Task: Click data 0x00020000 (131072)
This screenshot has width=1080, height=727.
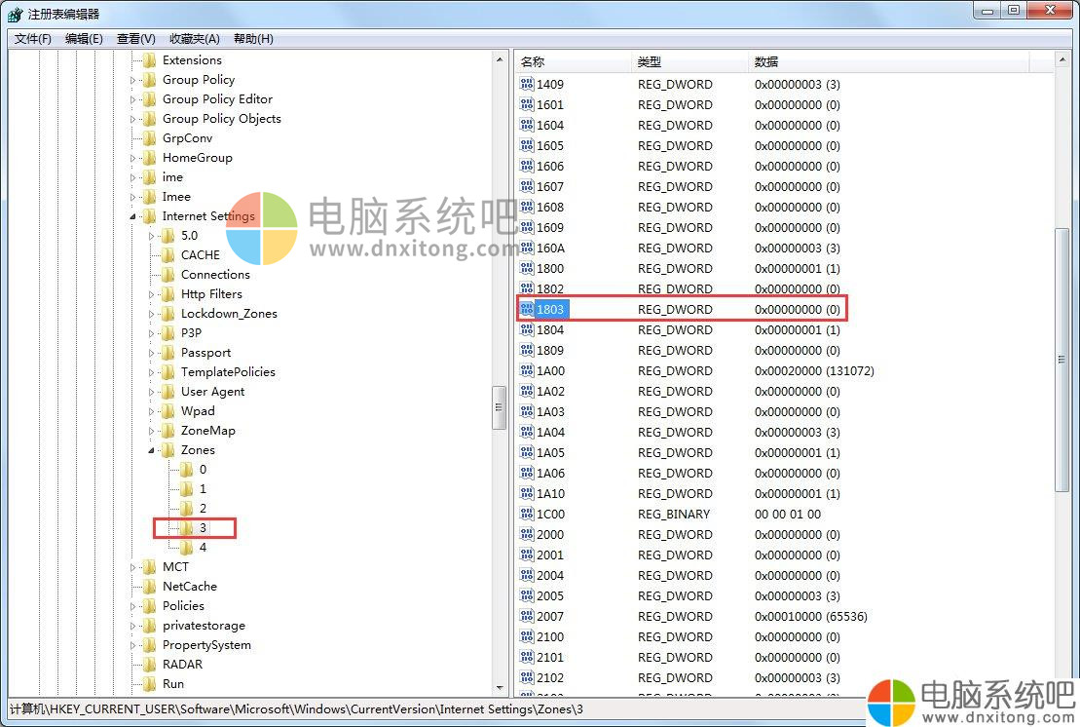Action: 814,370
